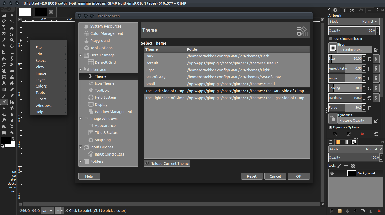Viewport: 385px width, 215px height.
Task: Toggle visibility eye of Background layer
Action: click(x=332, y=173)
